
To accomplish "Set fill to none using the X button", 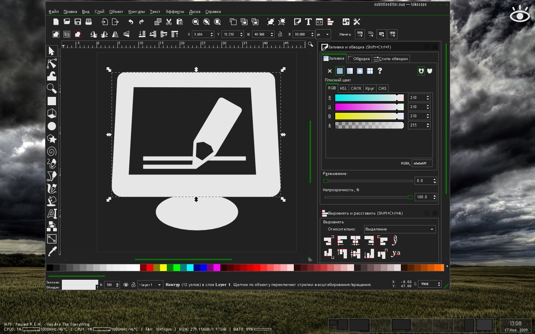I will coord(330,71).
